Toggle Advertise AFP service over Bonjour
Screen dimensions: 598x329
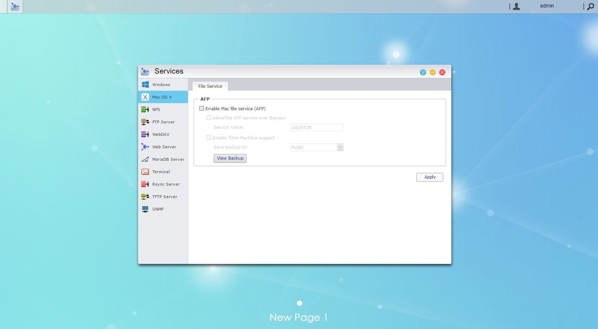click(209, 118)
